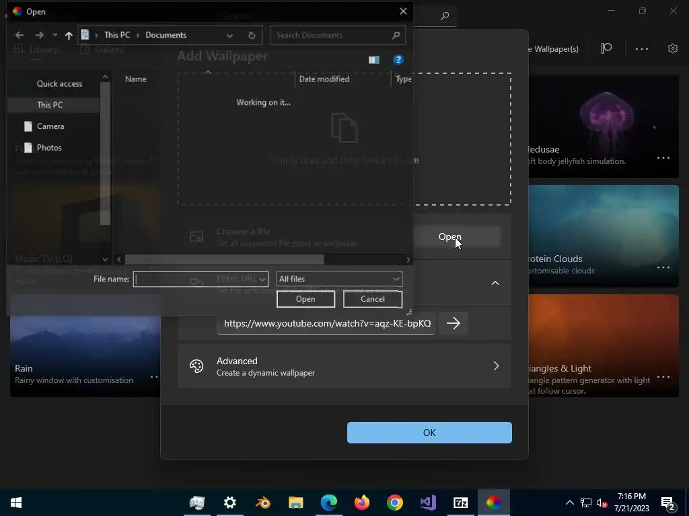Image resolution: width=689 pixels, height=516 pixels.
Task: Launch Microsoft Edge from taskbar
Action: tap(328, 503)
